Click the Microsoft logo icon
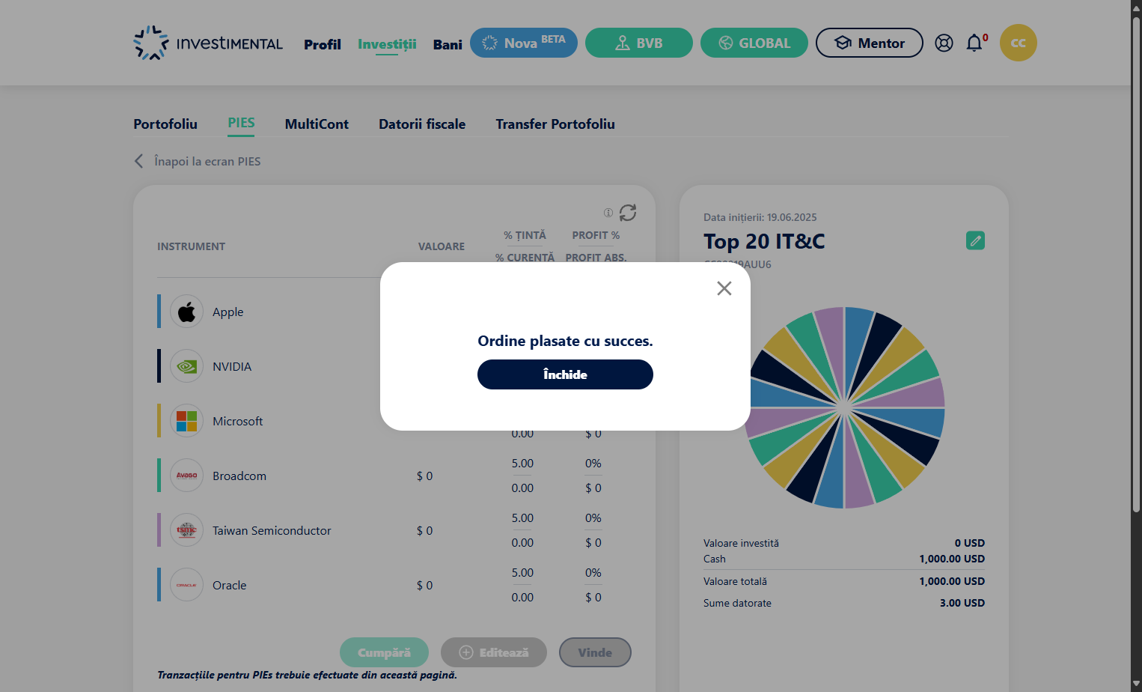This screenshot has width=1142, height=692. pos(186,421)
